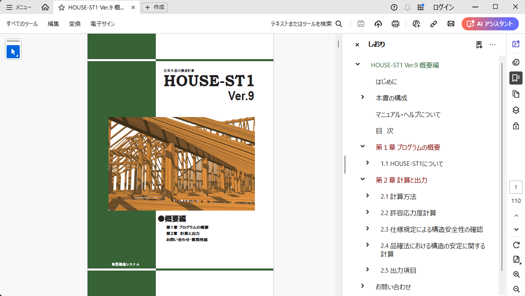Click the テキストまたはツールを検索 search field
This screenshot has height=296, width=525.
tap(306, 24)
